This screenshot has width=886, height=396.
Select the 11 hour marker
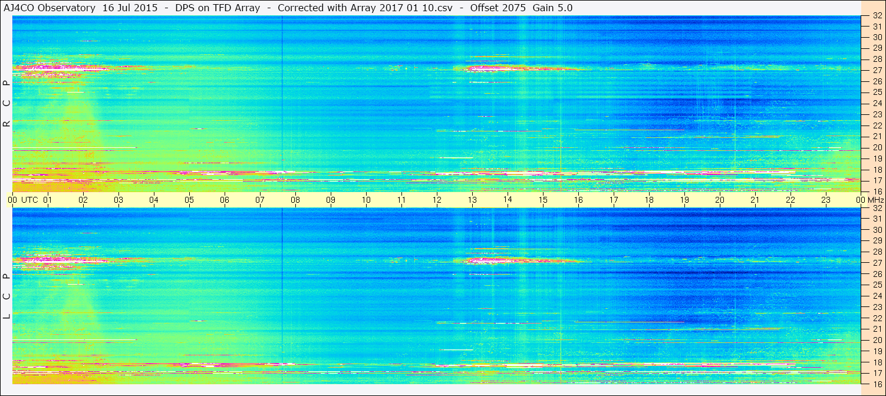click(x=401, y=200)
